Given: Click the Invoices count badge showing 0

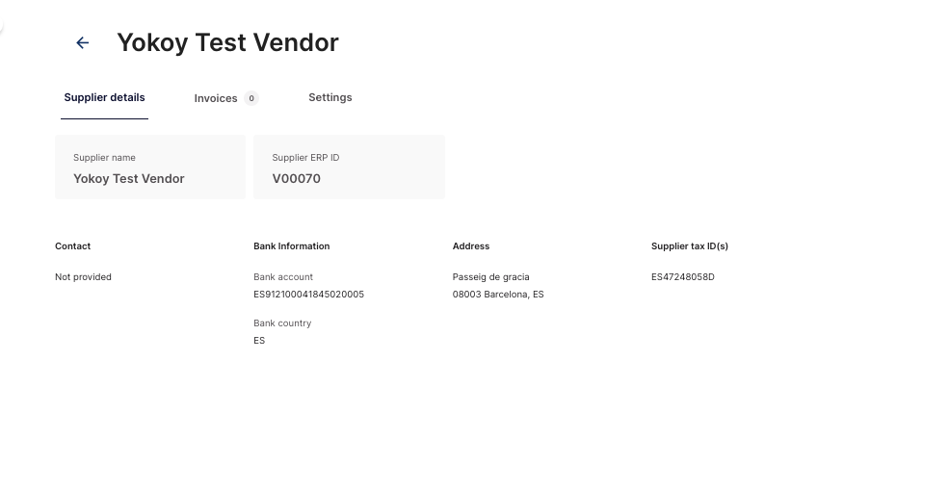Looking at the screenshot, I should coord(251,98).
